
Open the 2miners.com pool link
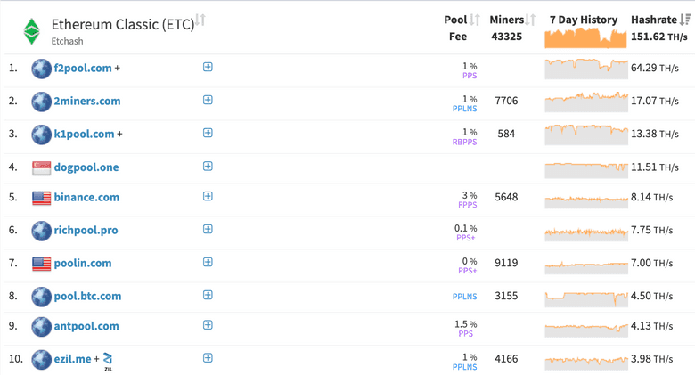(86, 102)
